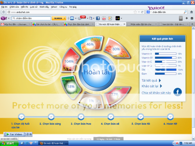Open the Đánh dấu bookmarks menu
Screen dimensions: 195x146
point(44,6)
